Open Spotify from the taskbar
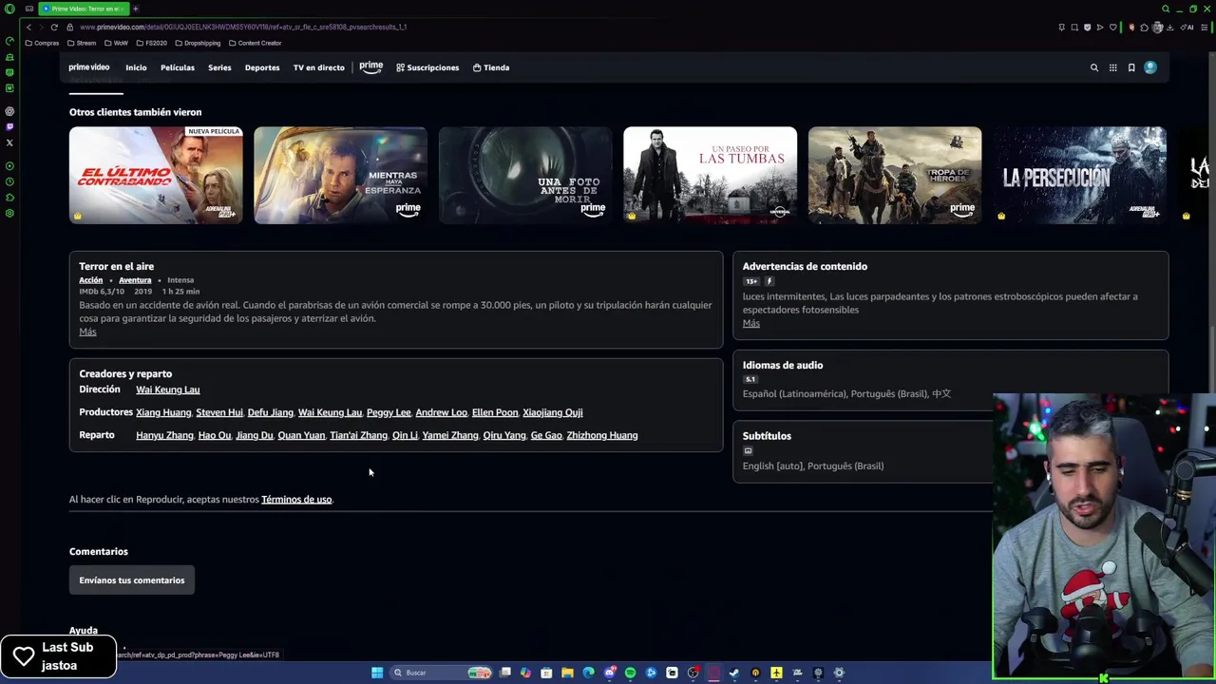The image size is (1216, 684). coord(630,673)
